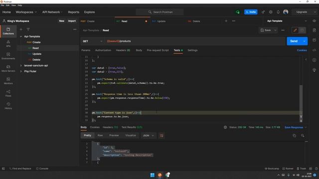Image resolution: width=319 pixels, height=179 pixels.
Task: Open the code snippet icon
Action: coord(315,50)
